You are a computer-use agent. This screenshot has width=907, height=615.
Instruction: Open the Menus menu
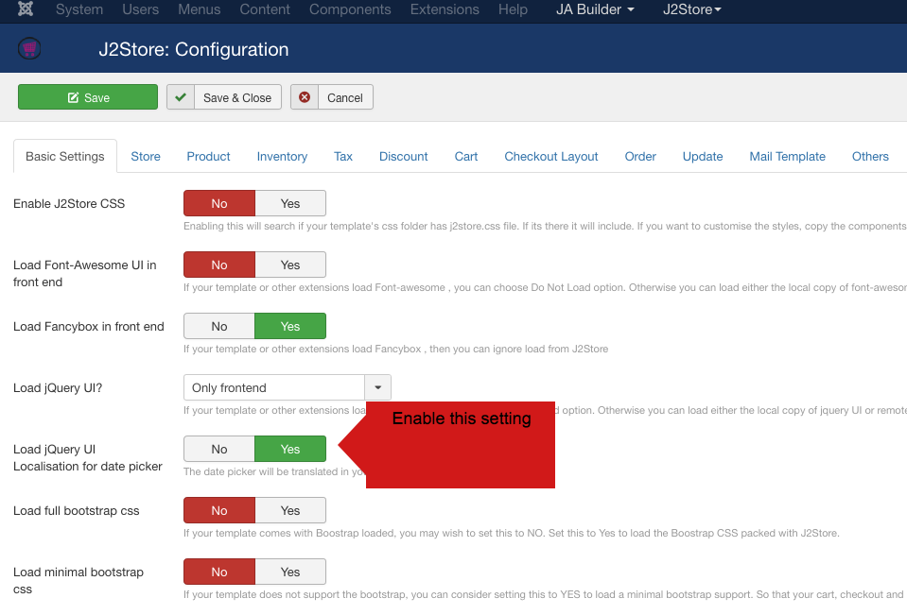[x=199, y=9]
